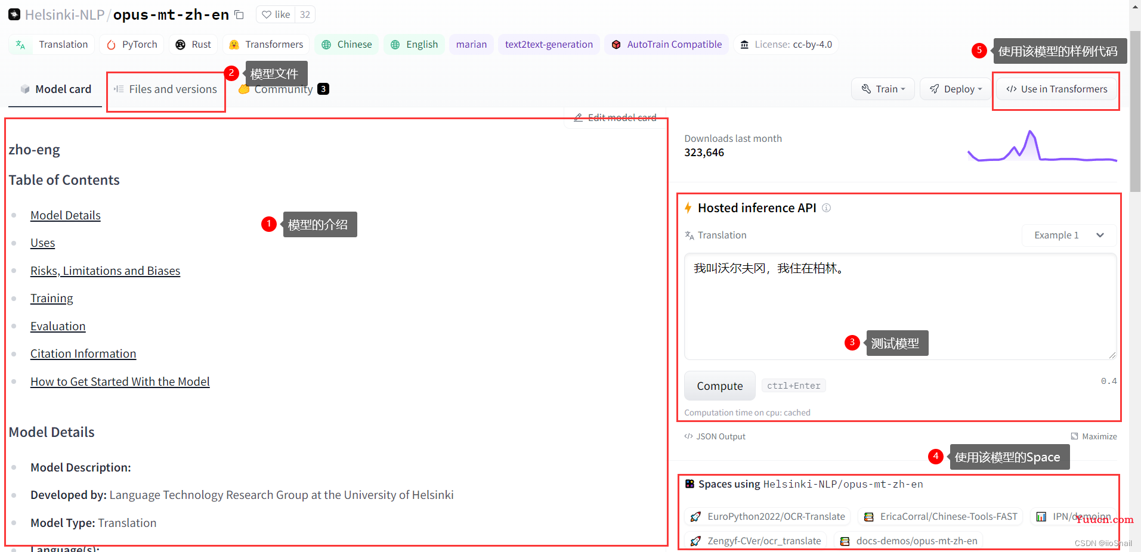
Task: Click Use in Transformers button
Action: [1056, 89]
